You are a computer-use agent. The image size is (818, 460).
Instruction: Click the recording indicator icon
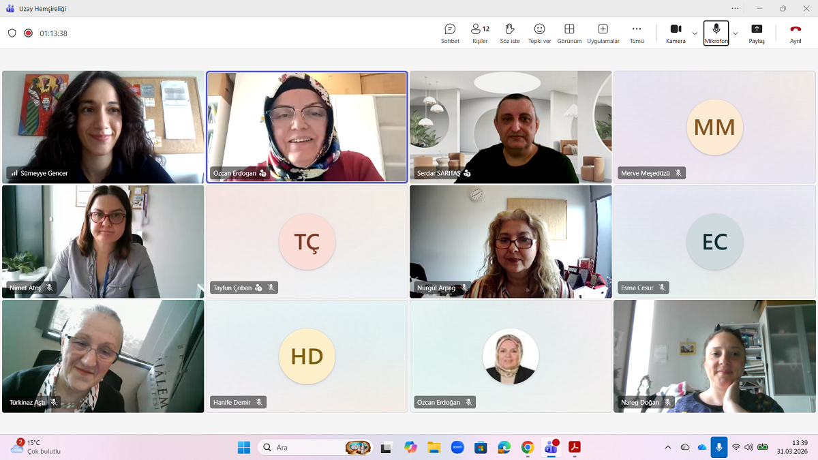coord(29,33)
